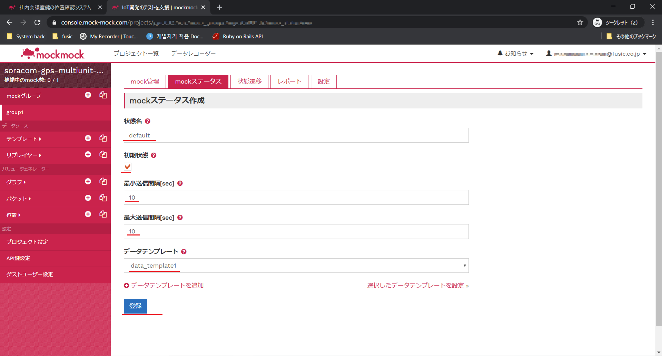
Task: Click the copy icon next to テンプレート
Action: click(x=103, y=138)
